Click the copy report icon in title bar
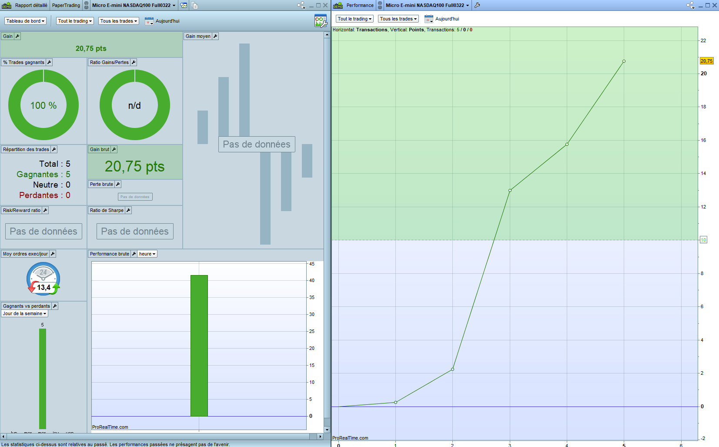 point(194,5)
